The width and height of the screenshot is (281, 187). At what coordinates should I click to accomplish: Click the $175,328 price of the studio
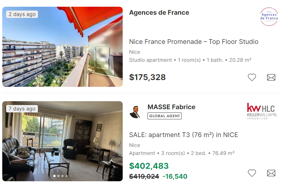(147, 77)
